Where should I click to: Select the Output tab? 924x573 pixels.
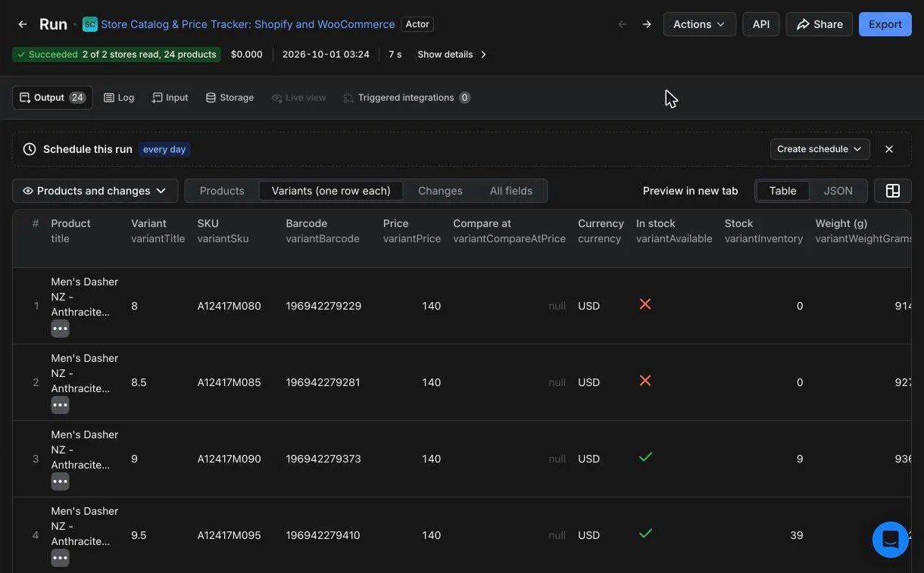(52, 98)
